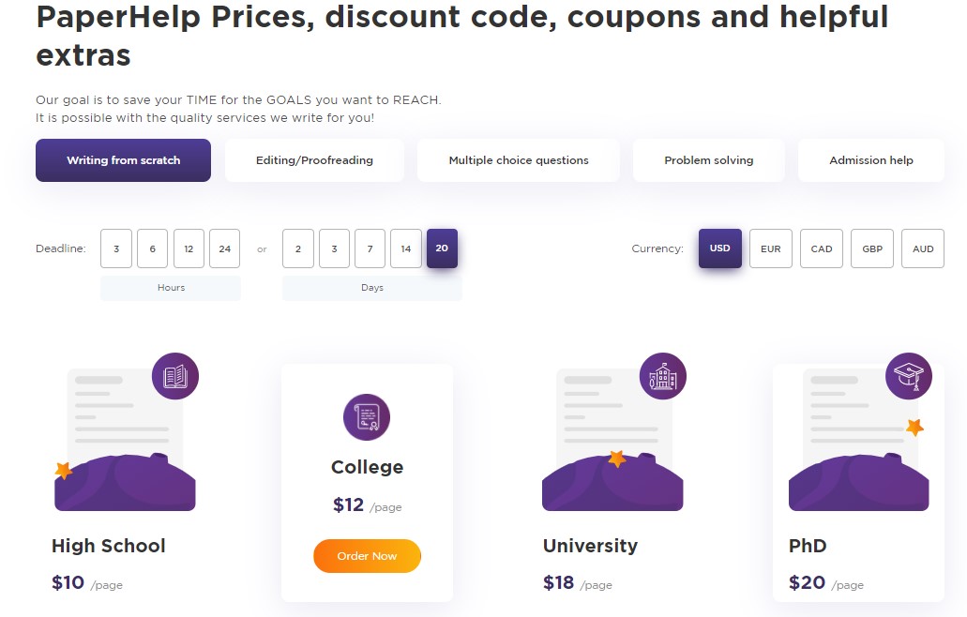This screenshot has height=617, width=967.
Task: Open the Multiple choice questions tab
Action: pos(519,160)
